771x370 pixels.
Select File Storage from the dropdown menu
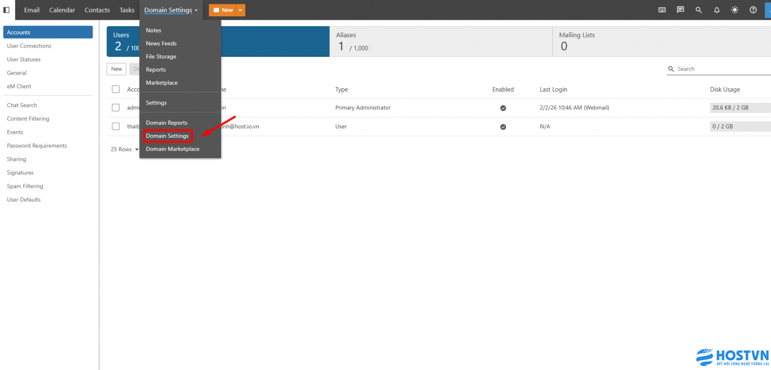161,56
